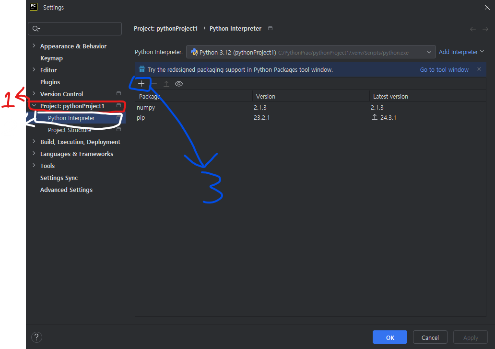495x349 pixels.
Task: Click the forward navigation arrow
Action: click(485, 29)
